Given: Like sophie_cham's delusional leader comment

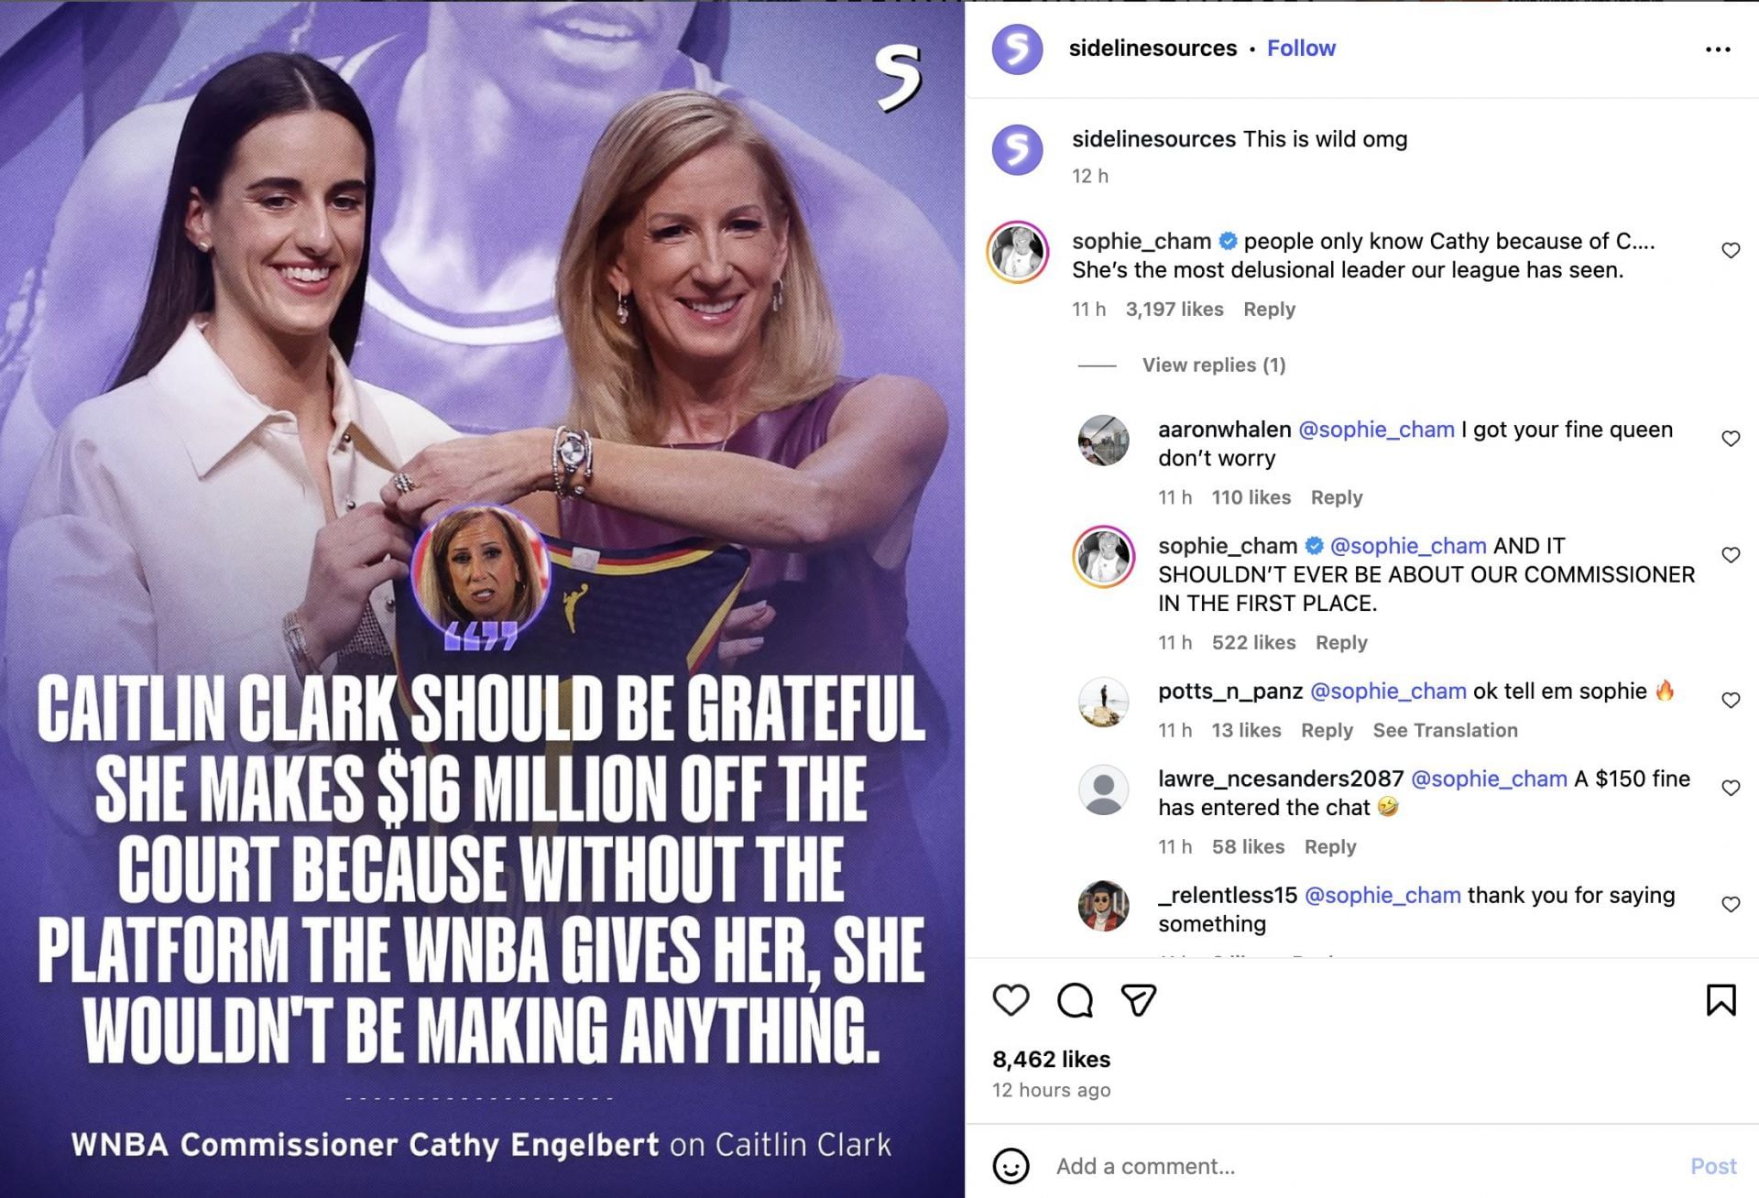Looking at the screenshot, I should (x=1731, y=250).
